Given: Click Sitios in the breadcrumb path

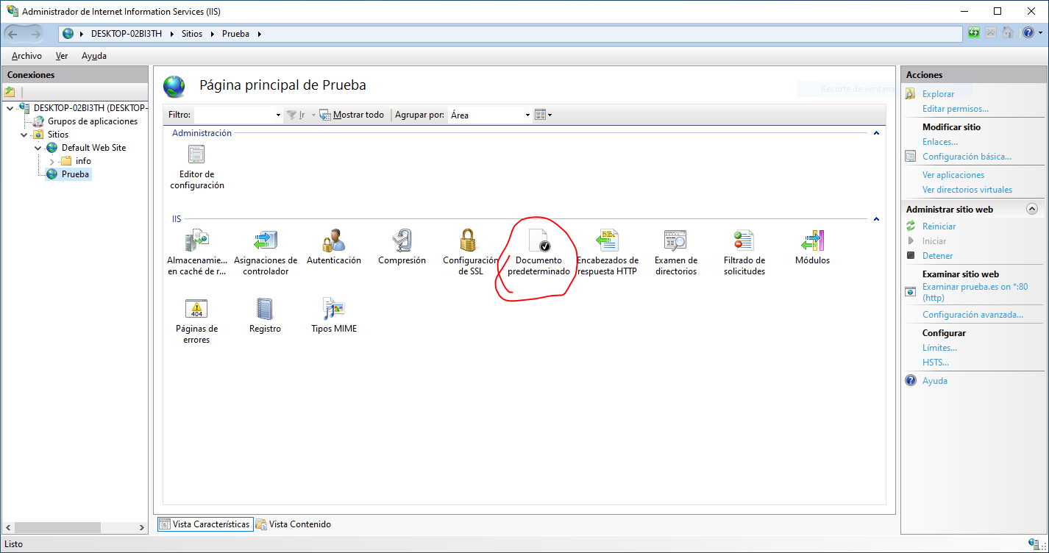Looking at the screenshot, I should click(x=192, y=34).
